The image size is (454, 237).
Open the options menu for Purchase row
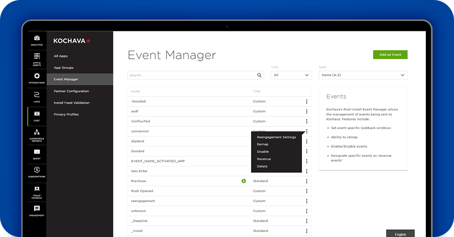point(306,181)
